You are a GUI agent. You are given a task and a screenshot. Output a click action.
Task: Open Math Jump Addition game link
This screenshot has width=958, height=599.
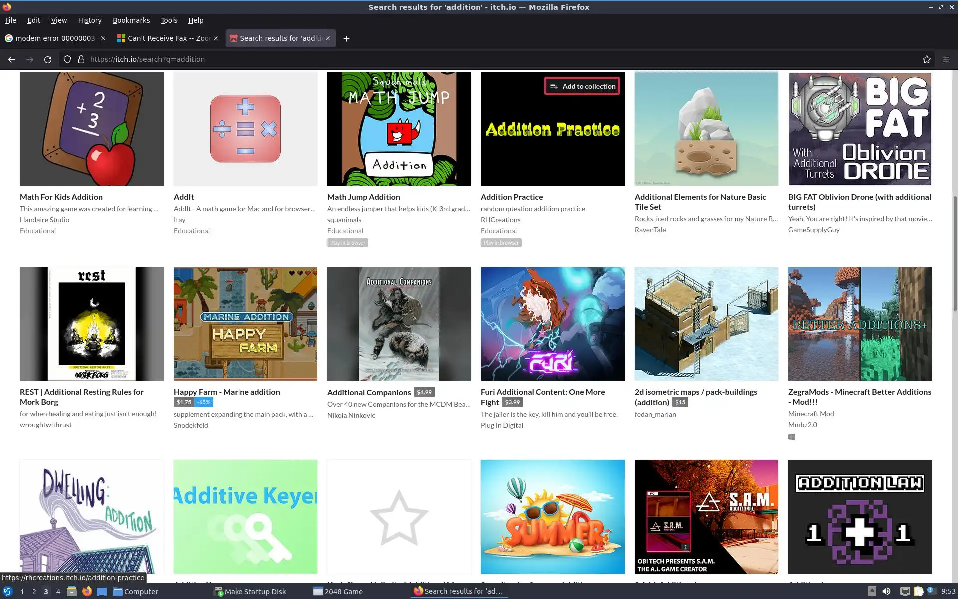[x=363, y=197]
